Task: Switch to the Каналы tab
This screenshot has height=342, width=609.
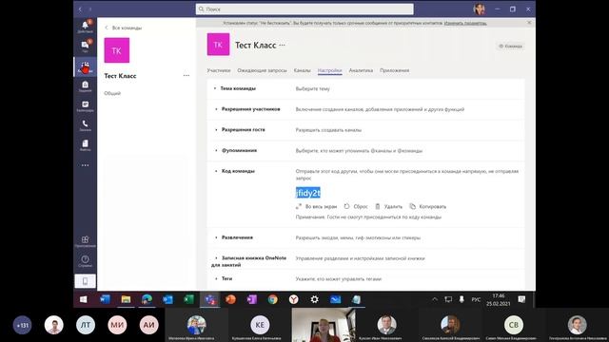Action: (x=303, y=70)
